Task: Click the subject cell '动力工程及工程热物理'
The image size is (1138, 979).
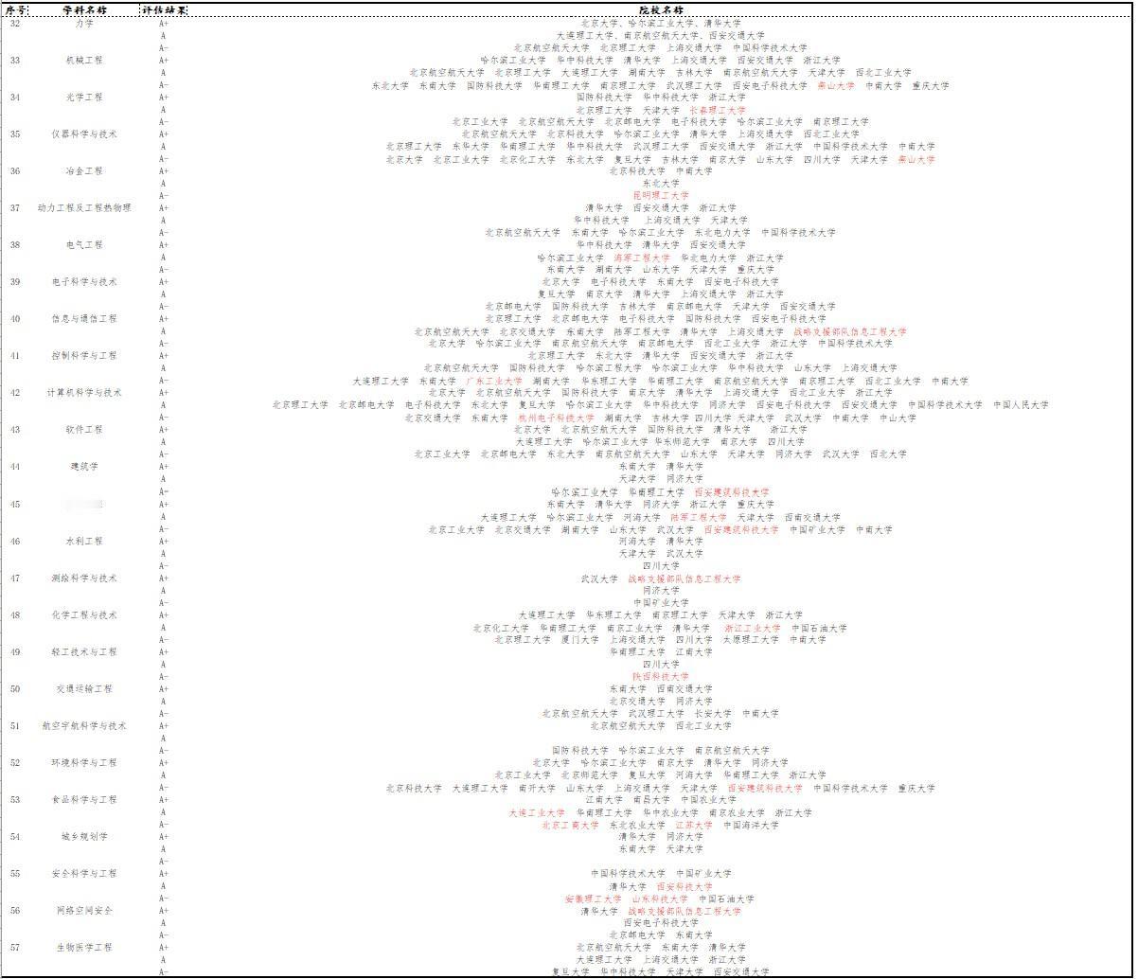Action: click(84, 207)
